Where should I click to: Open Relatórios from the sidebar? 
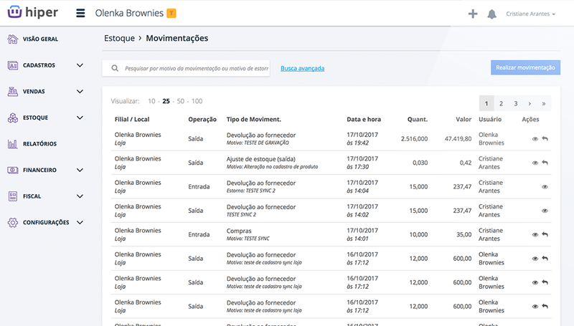pyautogui.click(x=39, y=144)
